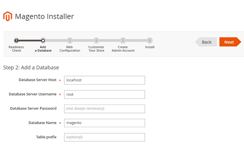
Task: Select step 3 Web Configuration circle
Action: pyautogui.click(x=70, y=40)
